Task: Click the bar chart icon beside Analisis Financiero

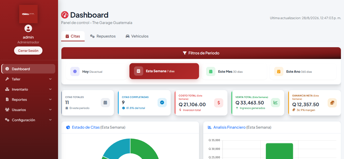Action: click(209, 127)
